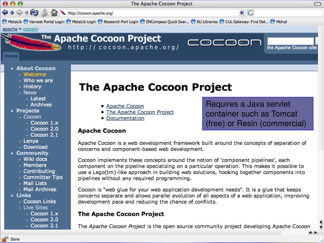Open the History sidebar item
Screen dimensions: 324x243
pos(32,86)
